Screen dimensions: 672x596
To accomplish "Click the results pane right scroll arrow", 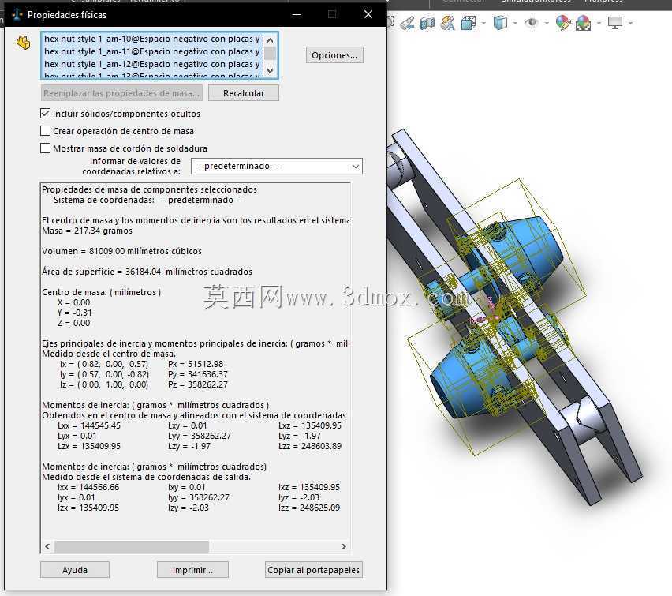I will click(343, 546).
